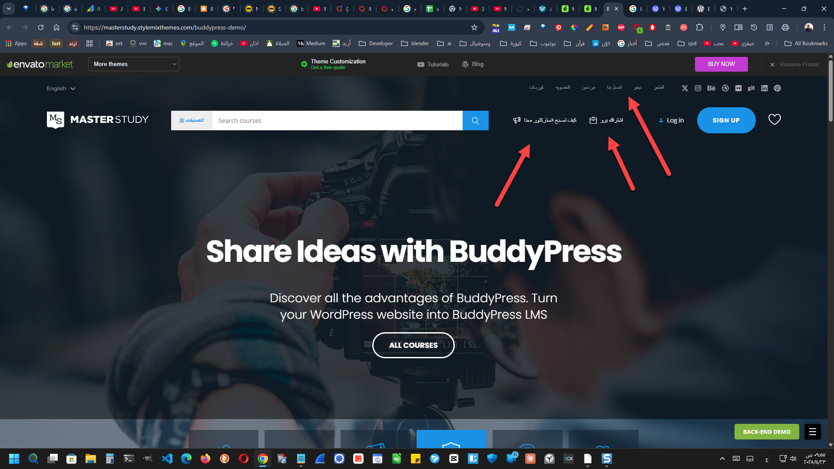Click the ALL COURSES button
This screenshot has width=834, height=469.
point(414,345)
